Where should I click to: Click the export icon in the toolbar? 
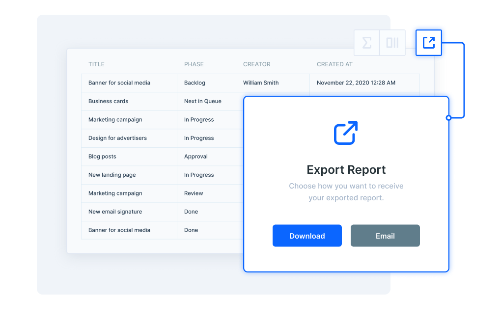(x=428, y=42)
